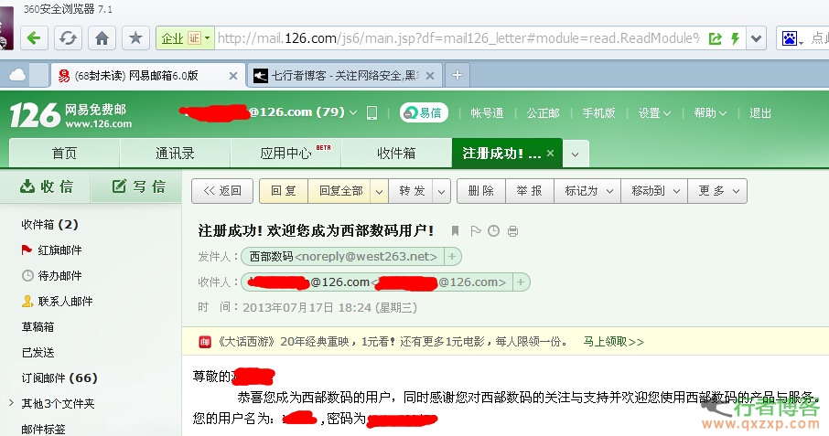Open 红旗邮件 folder
The height and width of the screenshot is (436, 829).
[x=51, y=250]
